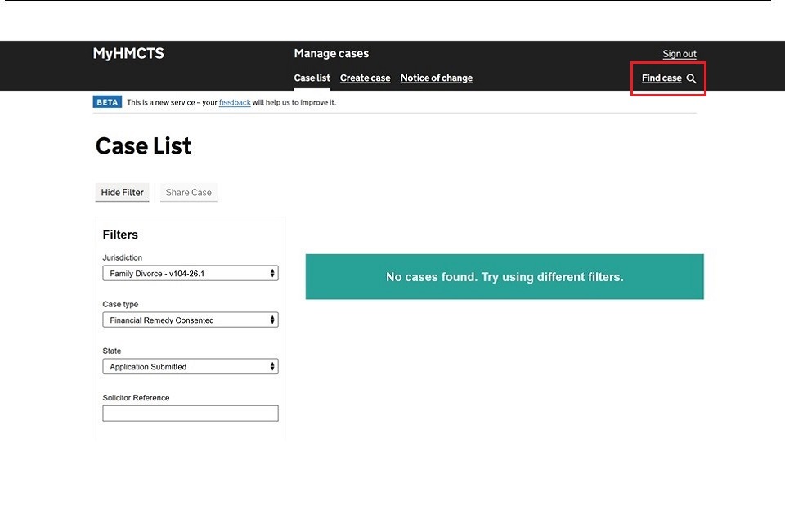Sign out of the account

pyautogui.click(x=679, y=54)
